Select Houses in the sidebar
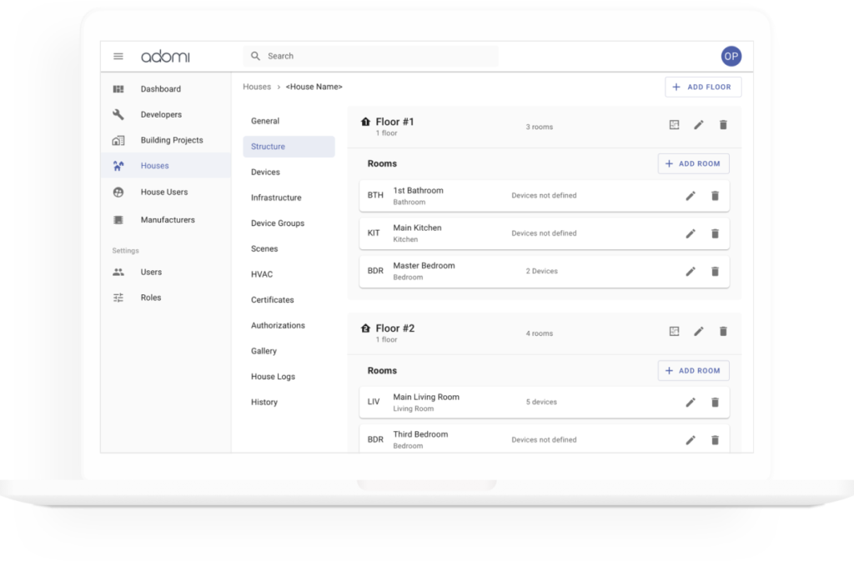Image resolution: width=854 pixels, height=561 pixels. click(x=166, y=165)
